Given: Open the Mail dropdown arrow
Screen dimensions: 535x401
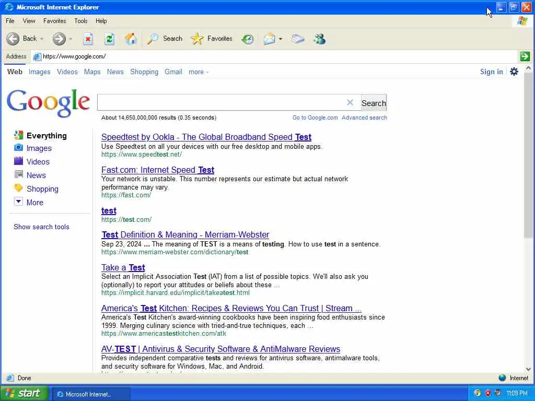Looking at the screenshot, I should click(x=281, y=39).
